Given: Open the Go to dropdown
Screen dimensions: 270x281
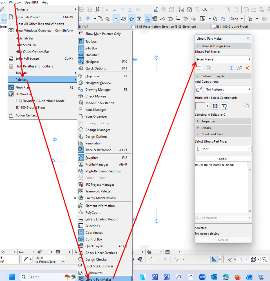Looking at the screenshot, I should tap(236, 19).
